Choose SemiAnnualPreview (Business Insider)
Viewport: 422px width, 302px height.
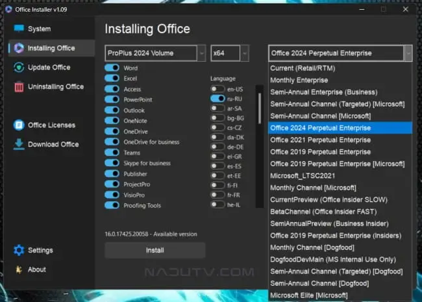[340, 223]
